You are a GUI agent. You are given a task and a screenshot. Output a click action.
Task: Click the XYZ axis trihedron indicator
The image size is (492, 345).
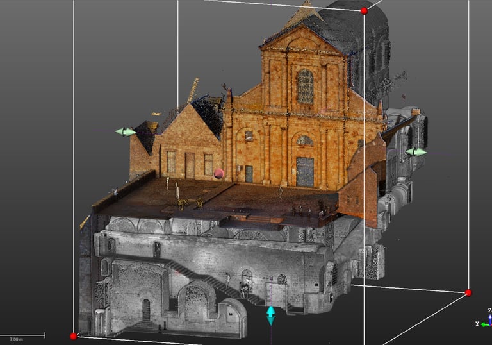(x=484, y=319)
